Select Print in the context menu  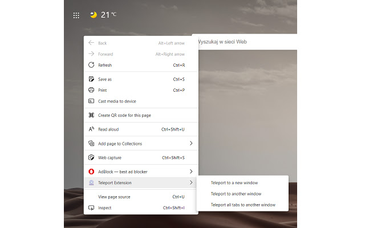tap(141, 90)
